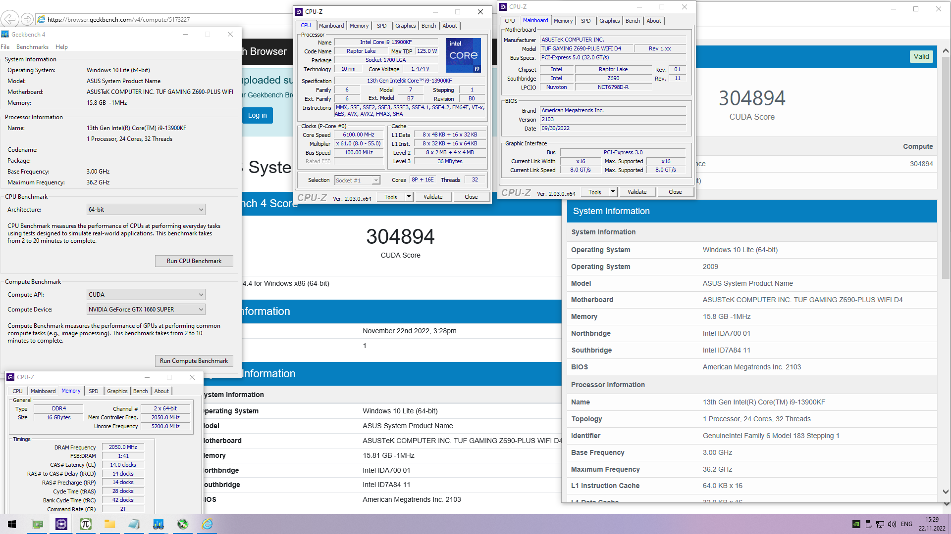Select SPD tab in CPU-Z Memory window

tap(93, 391)
